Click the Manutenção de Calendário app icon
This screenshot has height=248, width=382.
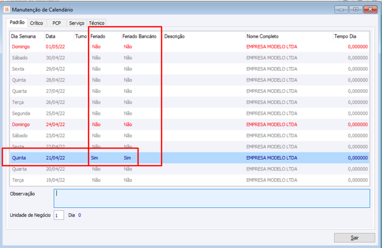coord(7,10)
